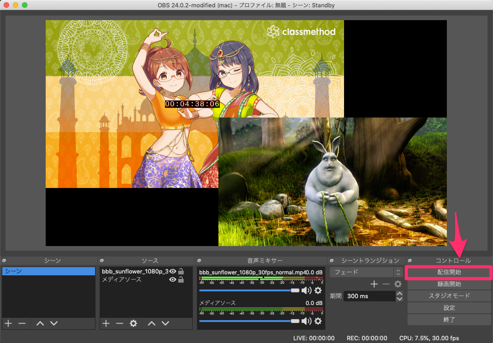493x343 pixels.
Task: Float the ソース dock panel
Action: pos(102,261)
